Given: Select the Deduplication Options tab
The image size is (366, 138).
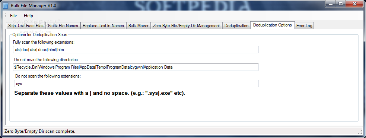Looking at the screenshot, I should click(273, 25).
